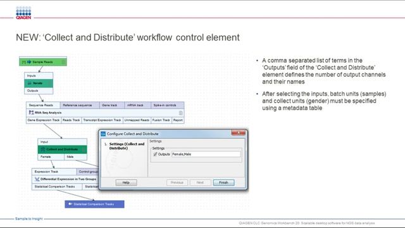Click the Sample Reads node arrow icon
Image resolution: width=405 pixels, height=228 pixels.
click(29, 62)
